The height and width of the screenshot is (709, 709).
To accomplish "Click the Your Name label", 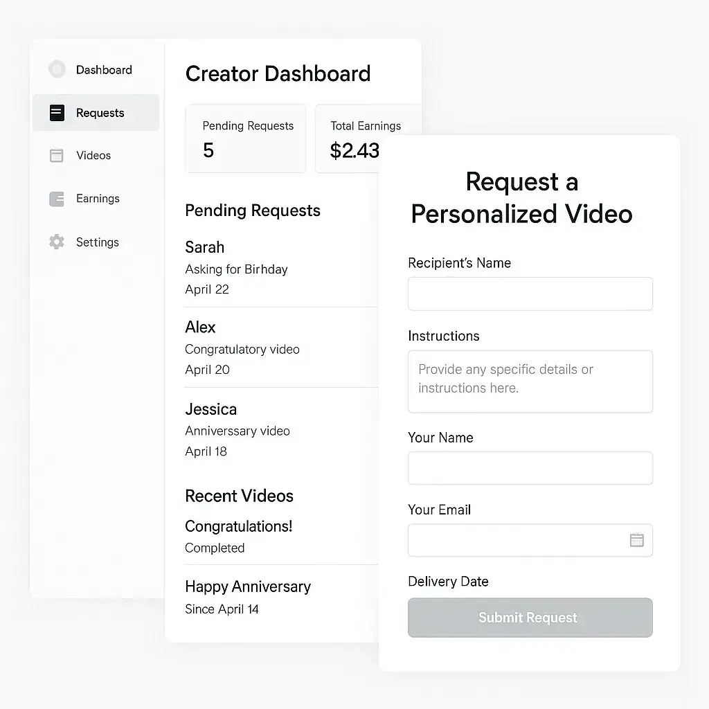I will pyautogui.click(x=440, y=438).
